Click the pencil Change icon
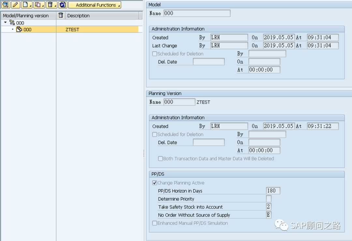Image resolution: width=352 pixels, height=241 pixels. coord(15,5)
